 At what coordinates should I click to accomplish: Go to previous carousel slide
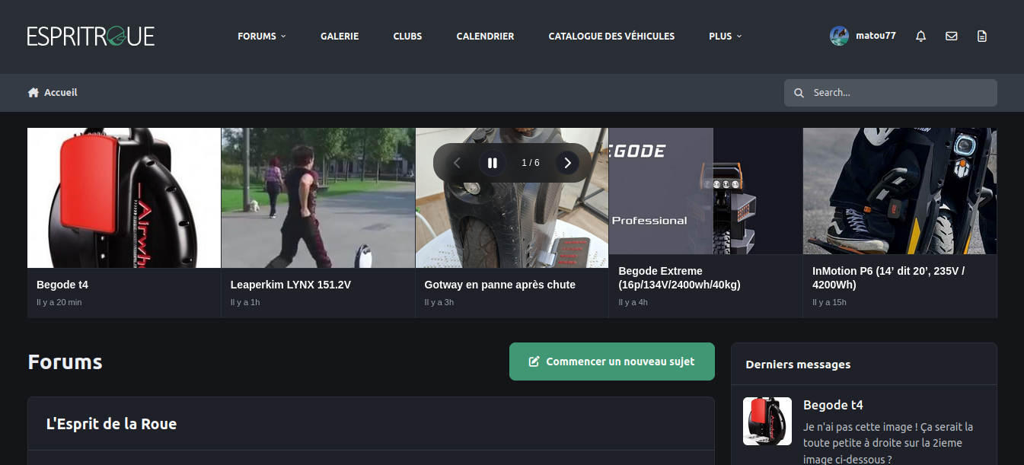pyautogui.click(x=457, y=163)
